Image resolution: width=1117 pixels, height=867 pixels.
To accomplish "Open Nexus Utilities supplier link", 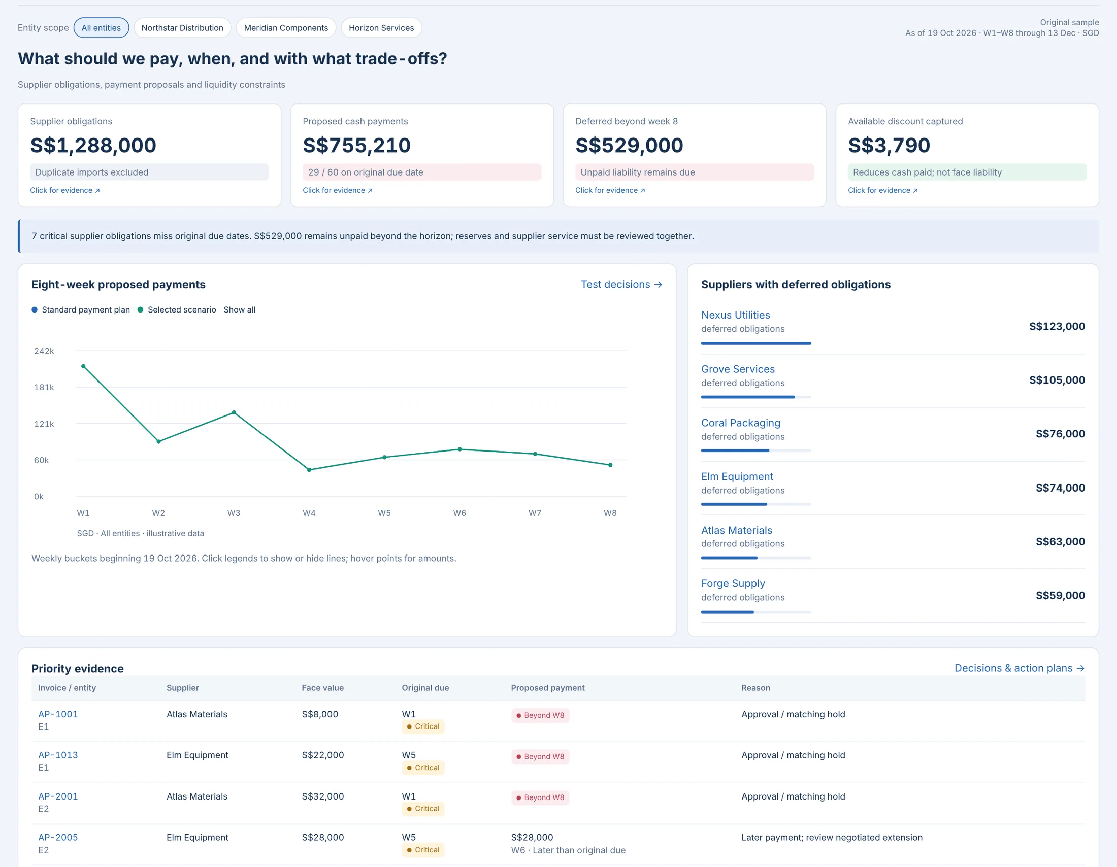I will pos(736,315).
